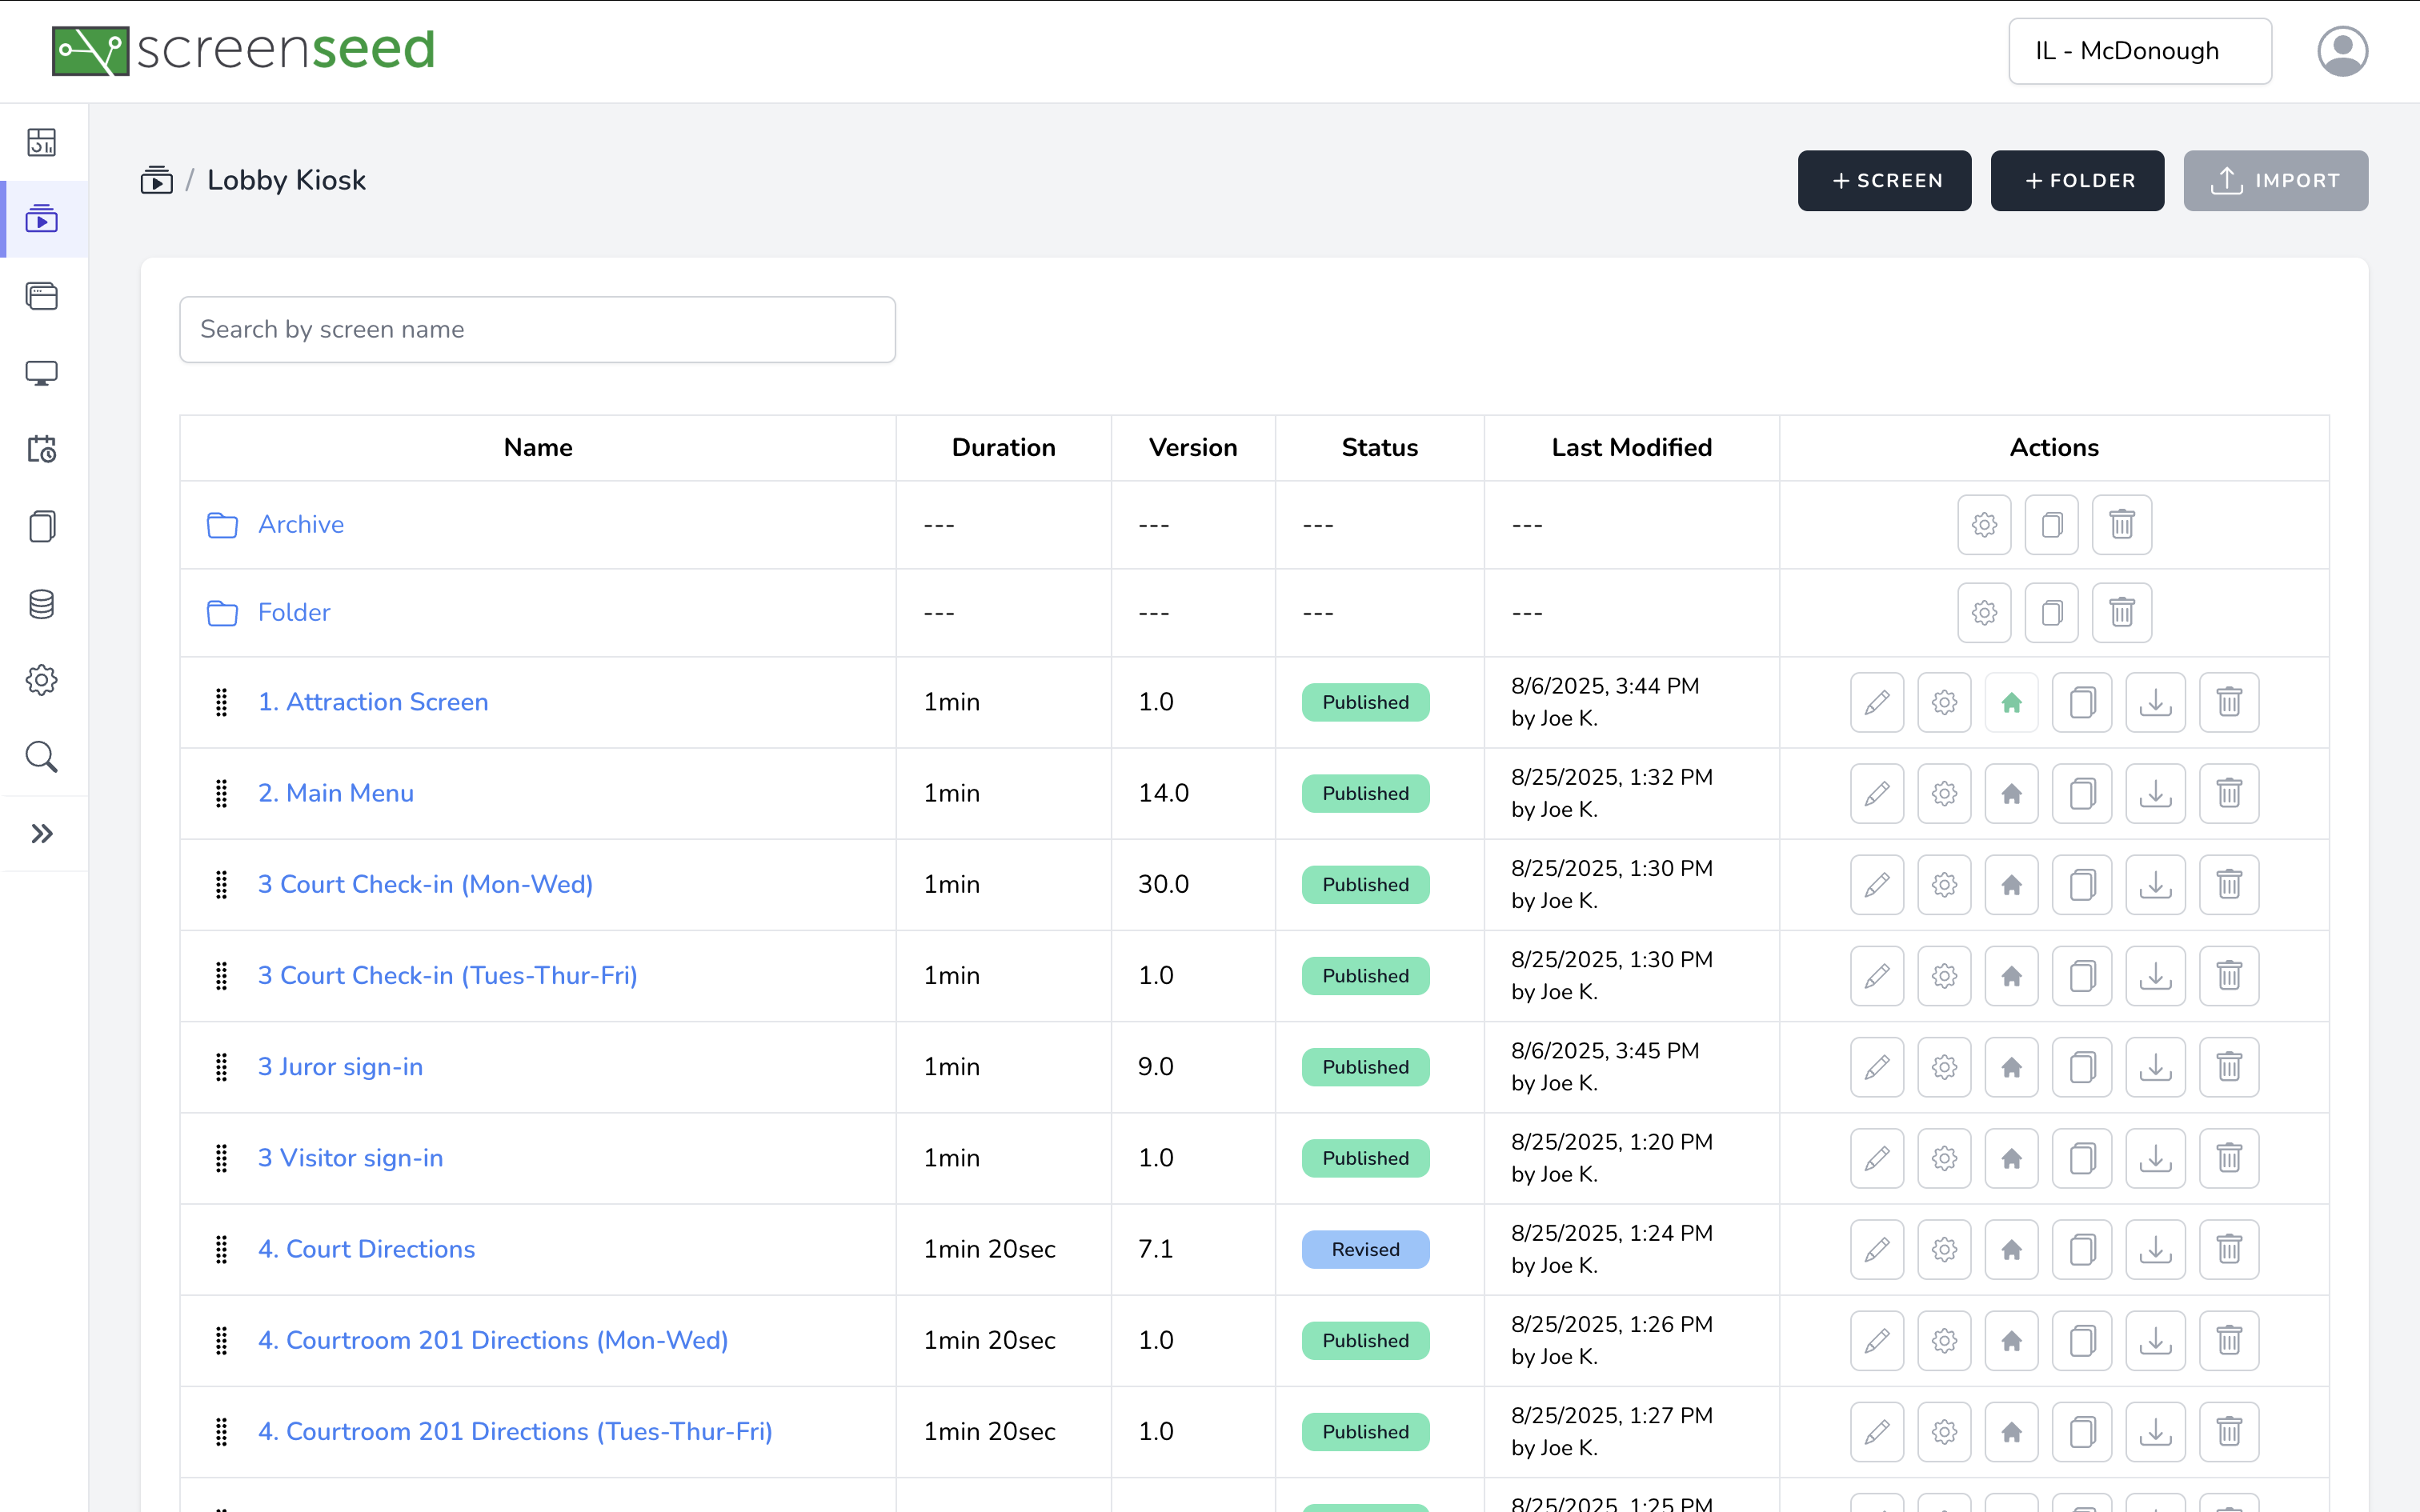
Task: Set 3 Court Check-in (Mon-Wed) as home
Action: 2011,884
